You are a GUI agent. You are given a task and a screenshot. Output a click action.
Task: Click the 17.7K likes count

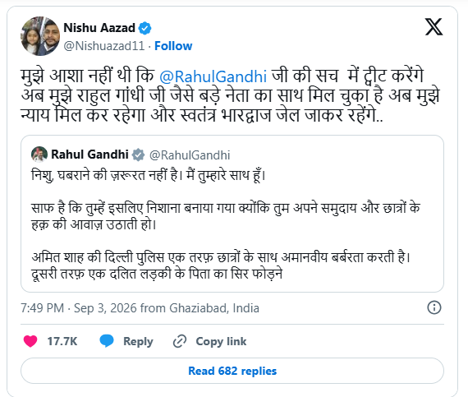click(62, 341)
